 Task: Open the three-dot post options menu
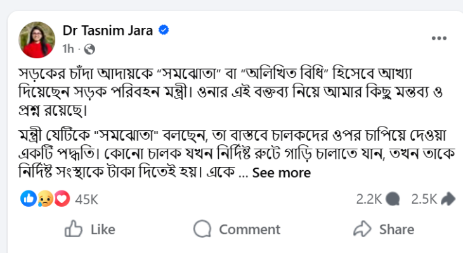coord(439,38)
